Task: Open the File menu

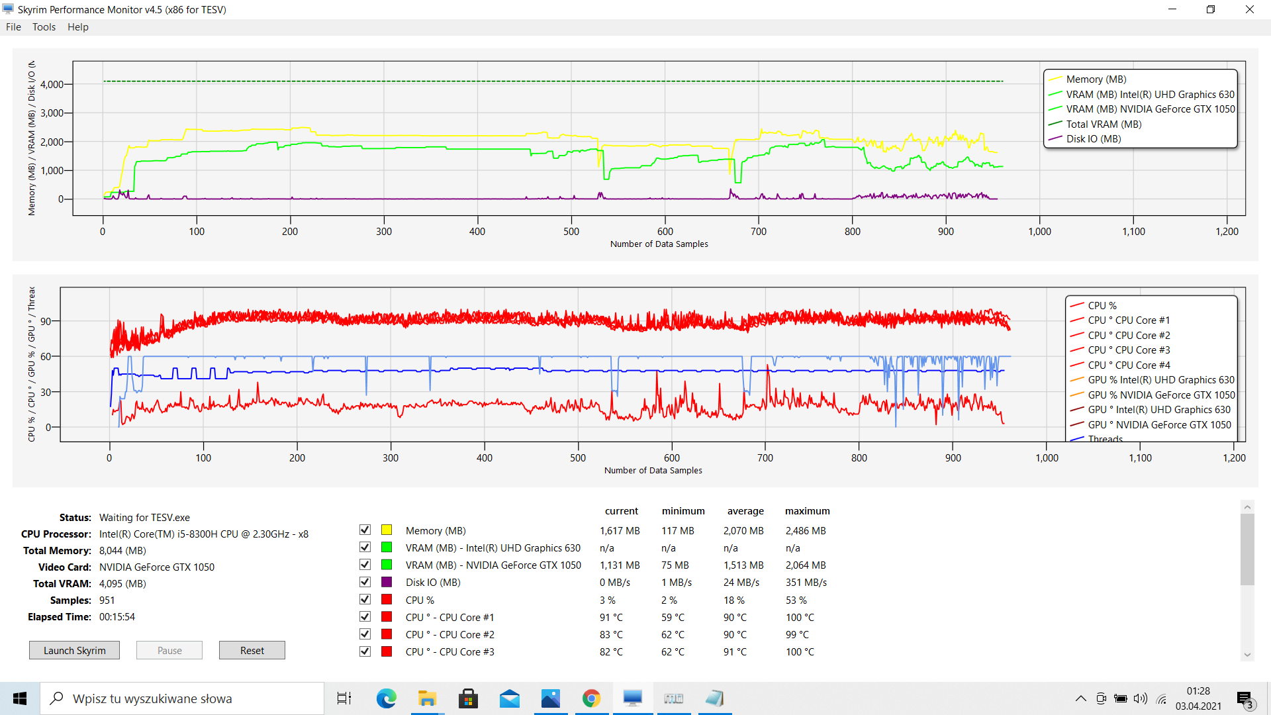Action: point(13,27)
